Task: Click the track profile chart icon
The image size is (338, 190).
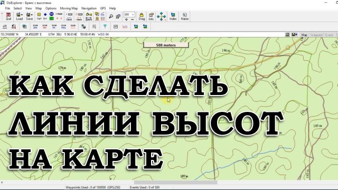Action: 125,26
